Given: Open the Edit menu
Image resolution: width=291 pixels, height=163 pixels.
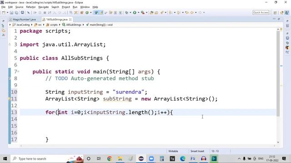Looking at the screenshot, I should point(10,7).
